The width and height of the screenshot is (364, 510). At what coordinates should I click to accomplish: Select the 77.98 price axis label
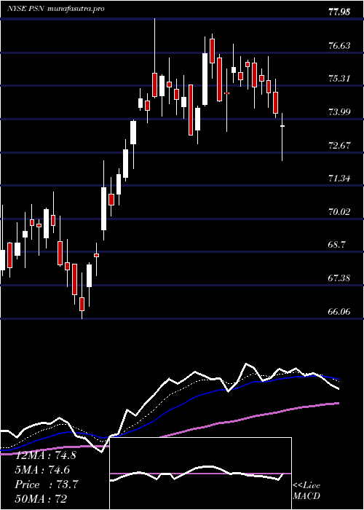(339, 12)
